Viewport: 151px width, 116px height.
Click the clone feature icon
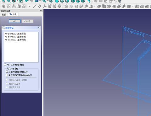point(59,6)
